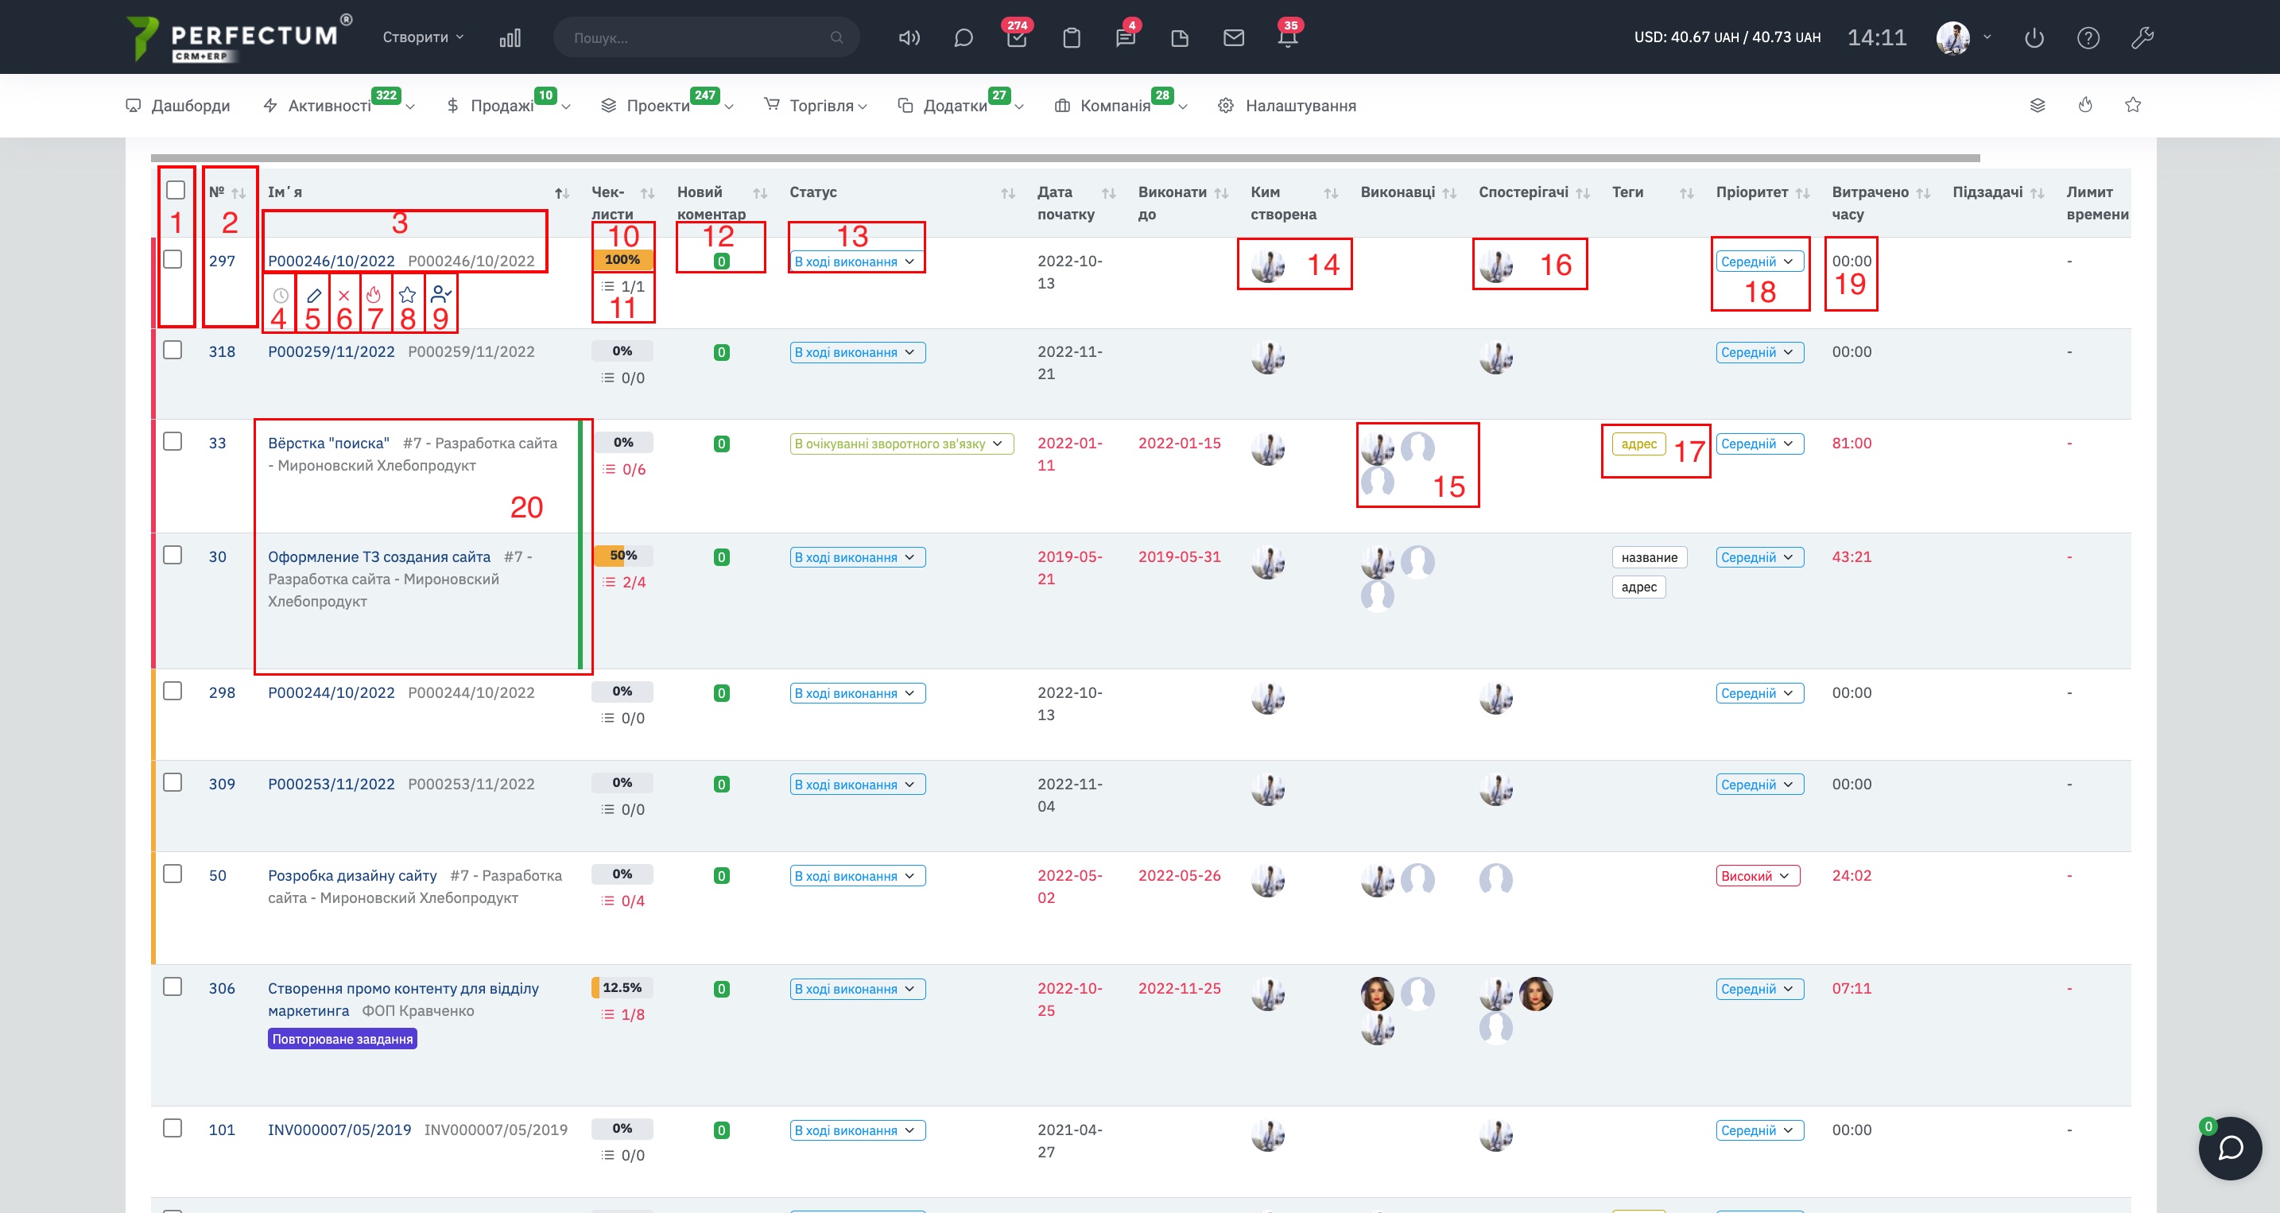Expand the 'Високий' priority dropdown
The width and height of the screenshot is (2280, 1213).
pyautogui.click(x=1757, y=876)
